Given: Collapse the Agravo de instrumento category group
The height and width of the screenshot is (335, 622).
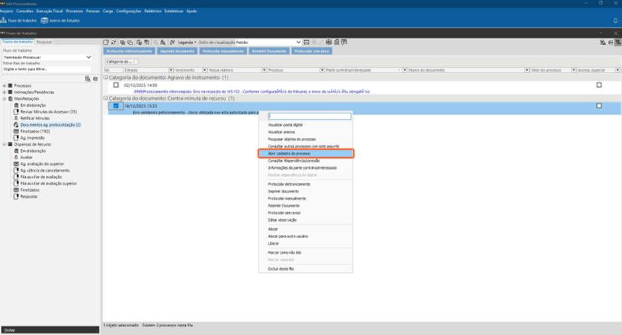Looking at the screenshot, I should 106,78.
